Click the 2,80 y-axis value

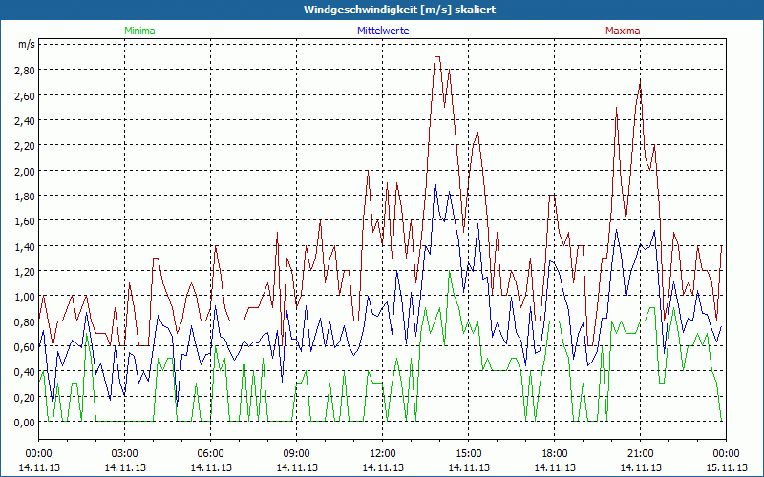point(25,70)
